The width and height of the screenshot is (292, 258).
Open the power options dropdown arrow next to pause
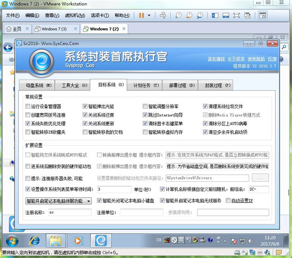(x=149, y=15)
